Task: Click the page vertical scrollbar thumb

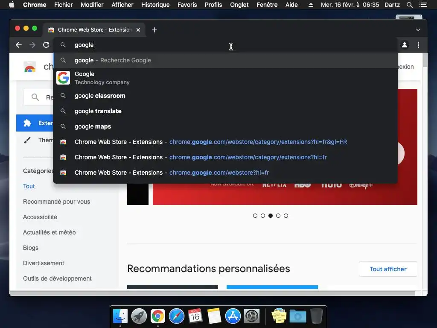Action: point(425,60)
